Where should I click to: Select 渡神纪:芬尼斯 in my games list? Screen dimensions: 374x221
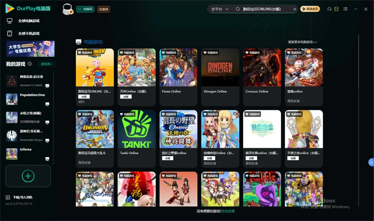(x=28, y=136)
